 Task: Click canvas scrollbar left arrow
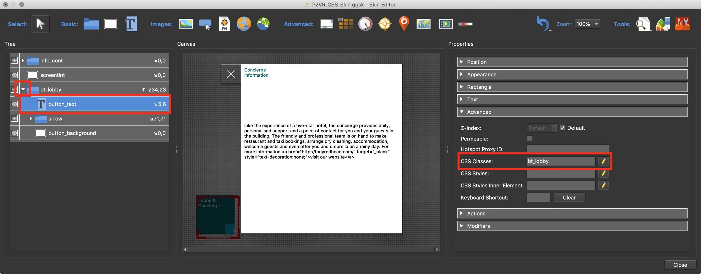point(185,249)
